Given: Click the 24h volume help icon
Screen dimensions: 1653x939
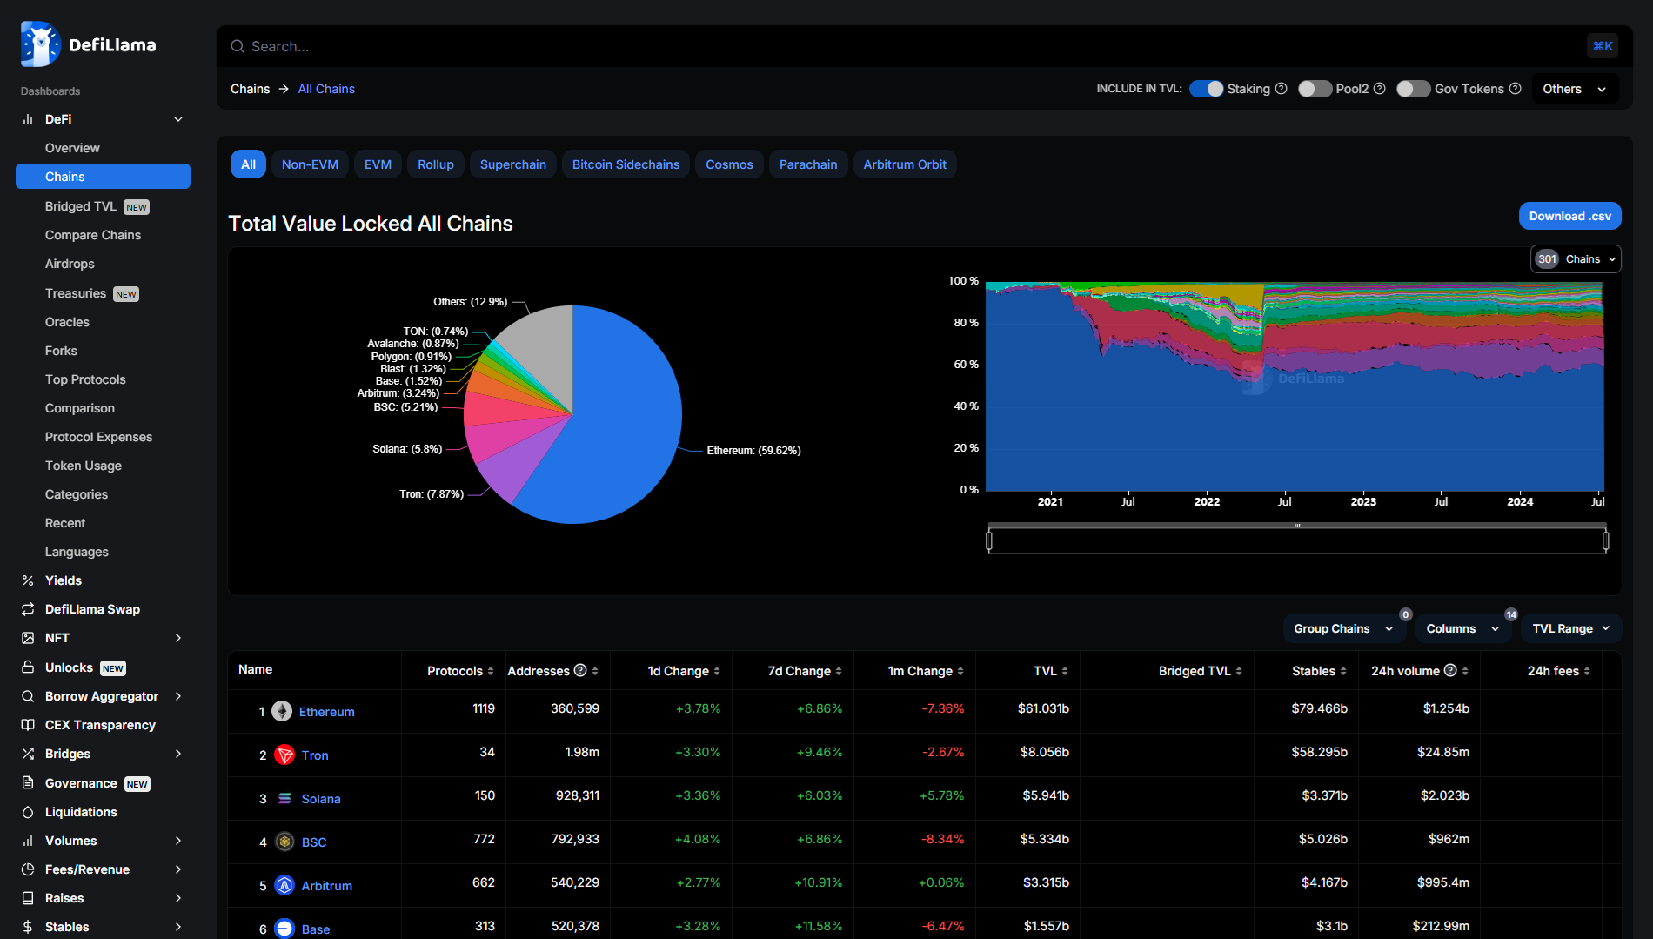Looking at the screenshot, I should coord(1450,670).
